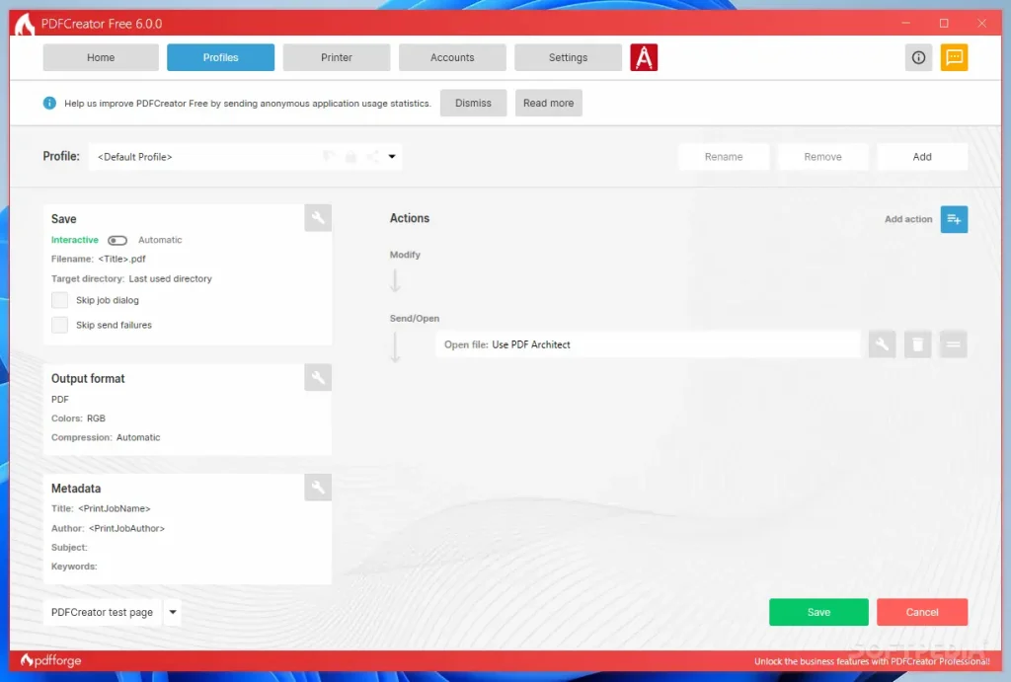Click the Filename <Title>.pdf text
The width and height of the screenshot is (1011, 682).
pyautogui.click(x=99, y=260)
